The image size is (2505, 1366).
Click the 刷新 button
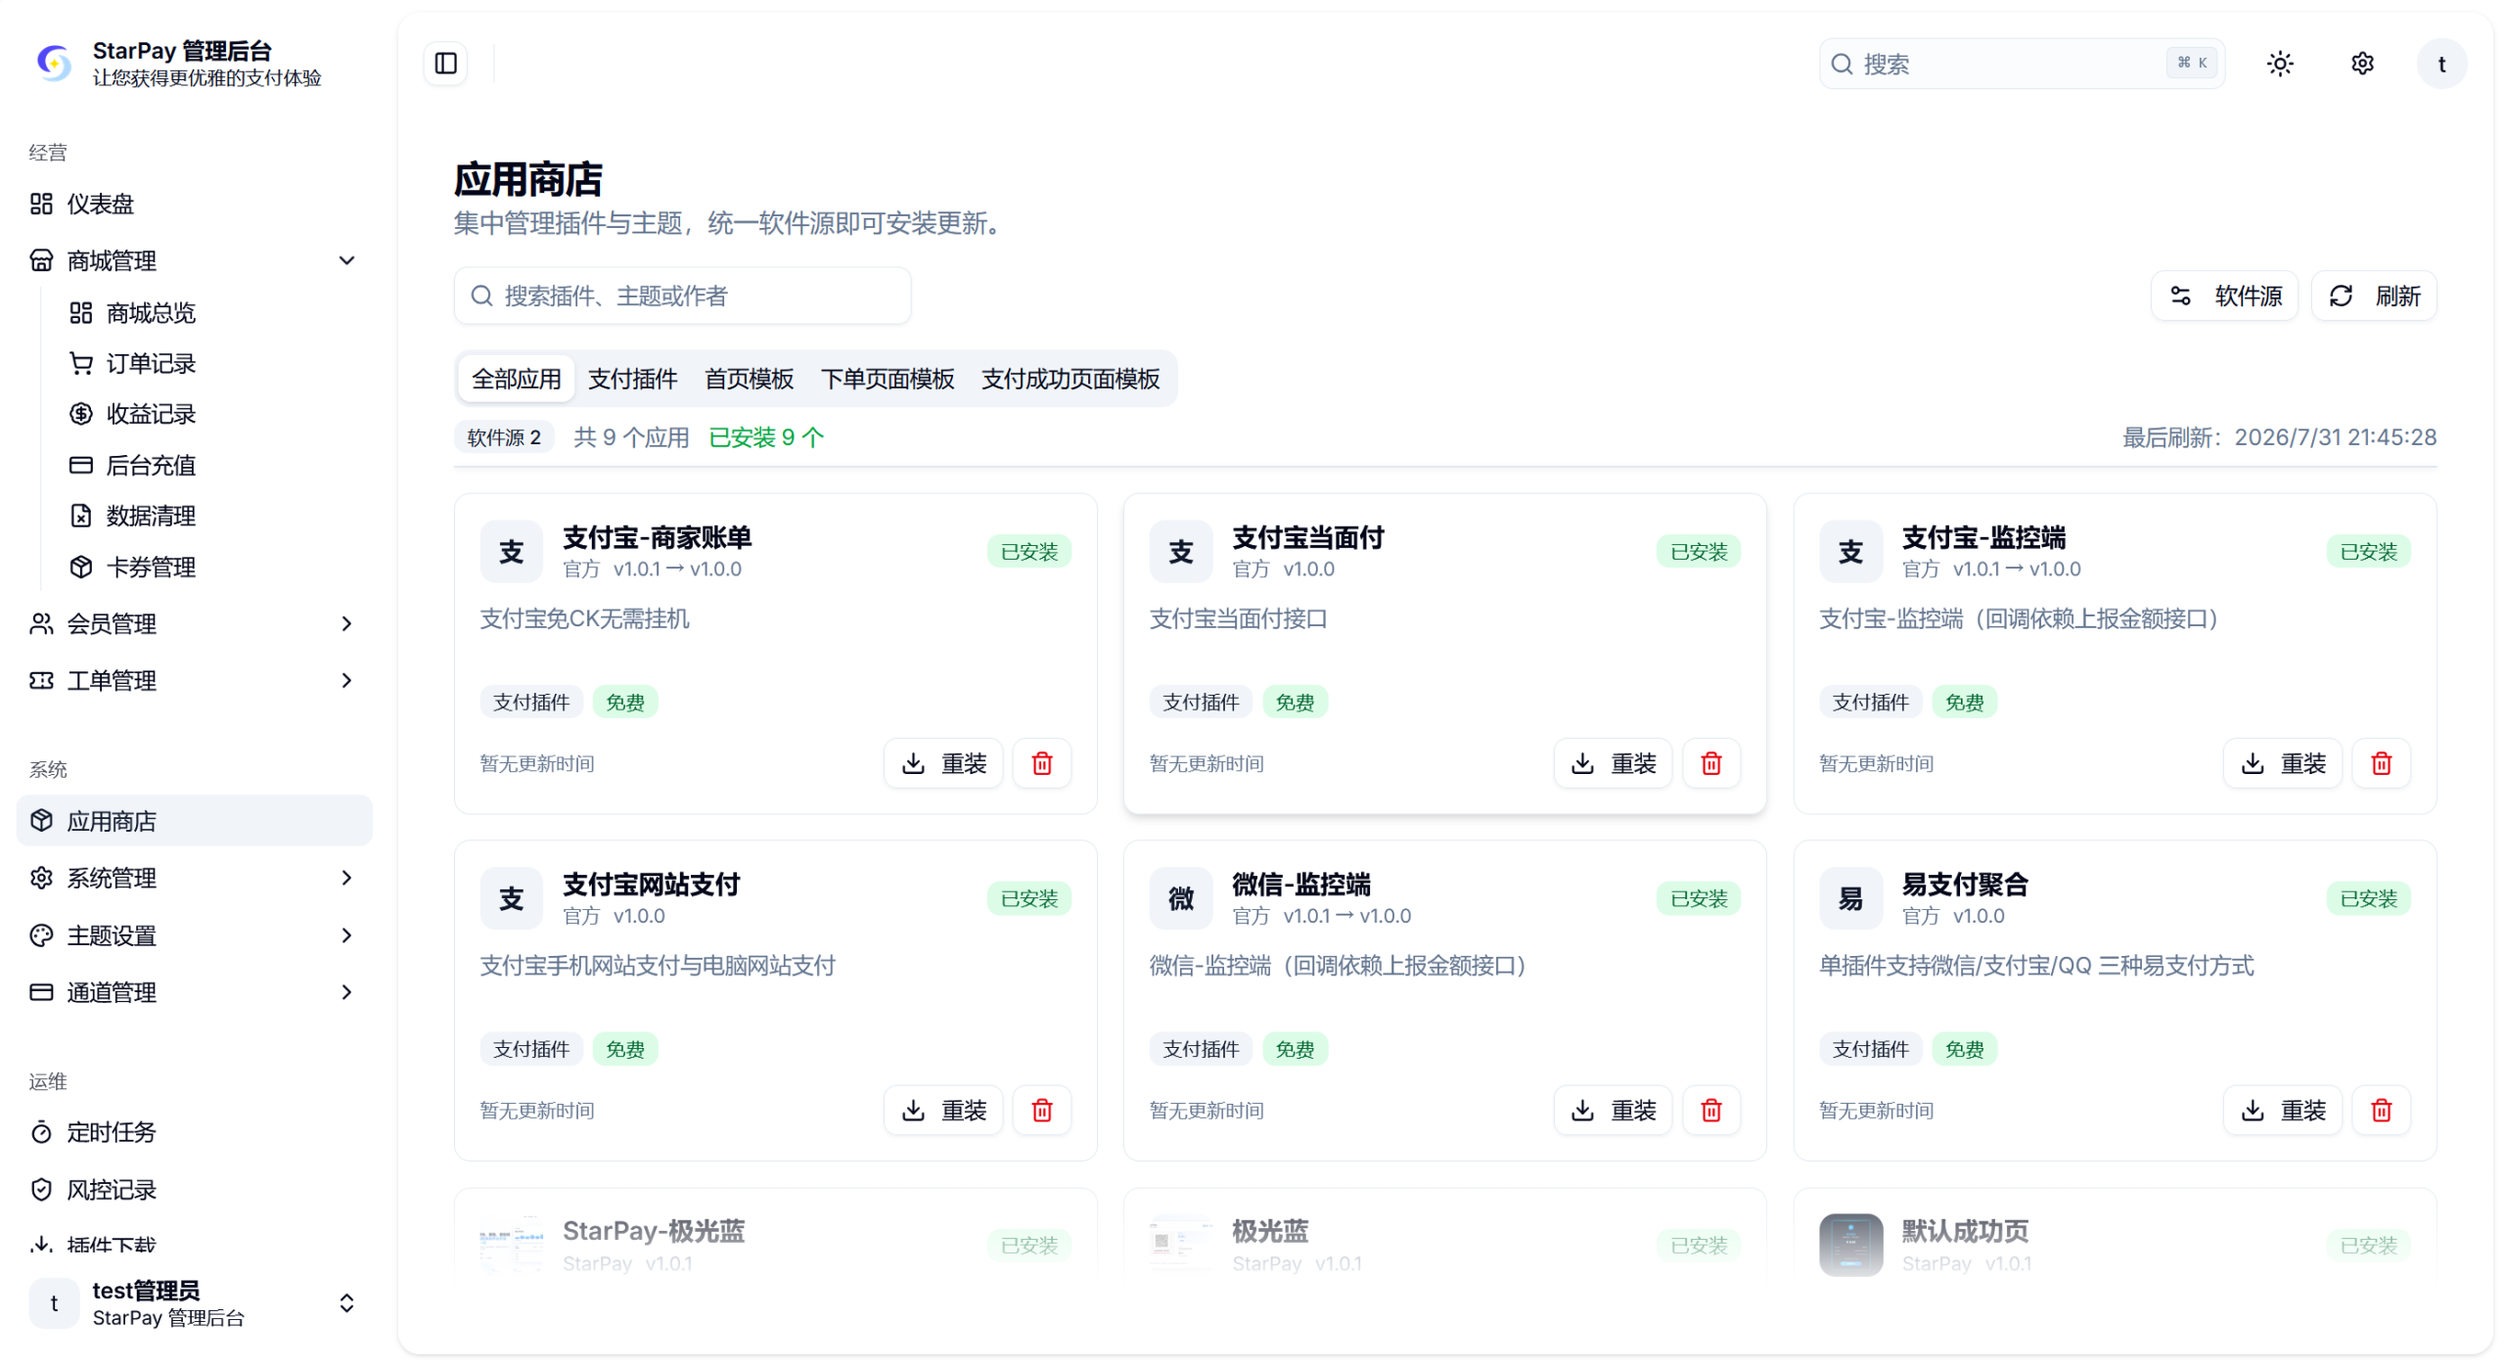(2374, 296)
